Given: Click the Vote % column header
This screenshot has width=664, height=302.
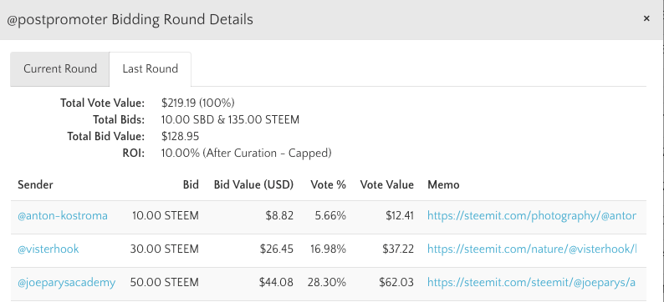Looking at the screenshot, I should click(x=328, y=184).
